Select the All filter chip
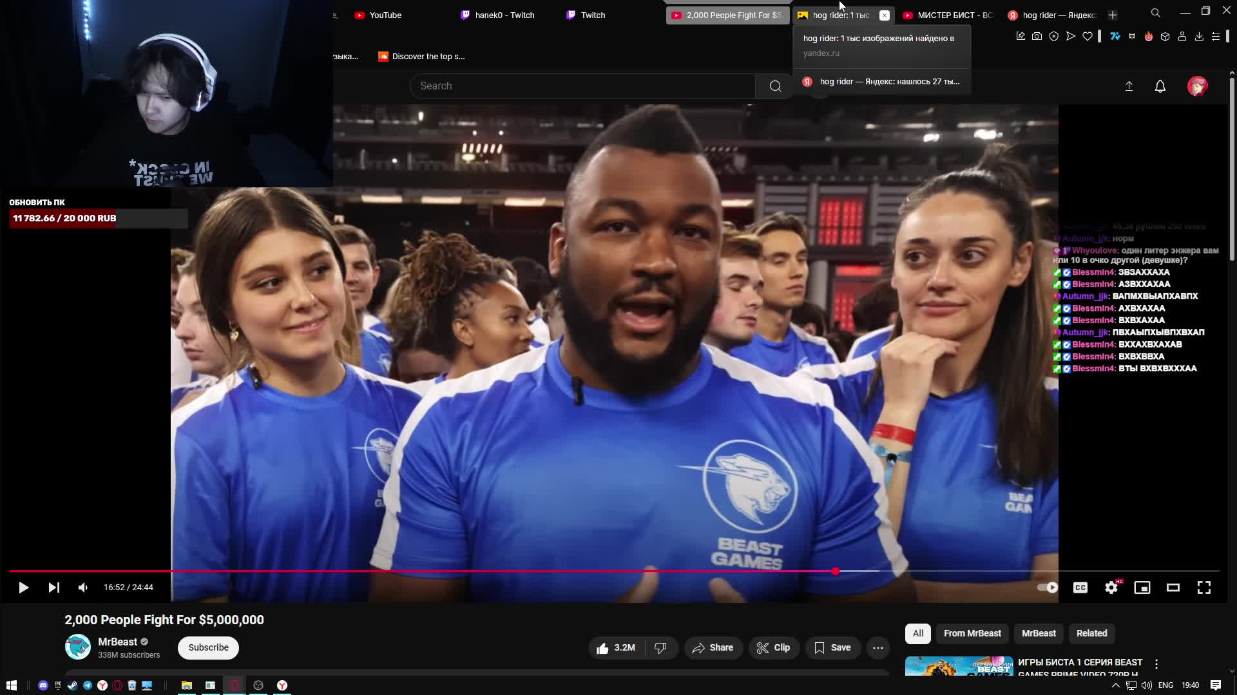The width and height of the screenshot is (1237, 695). click(x=918, y=634)
